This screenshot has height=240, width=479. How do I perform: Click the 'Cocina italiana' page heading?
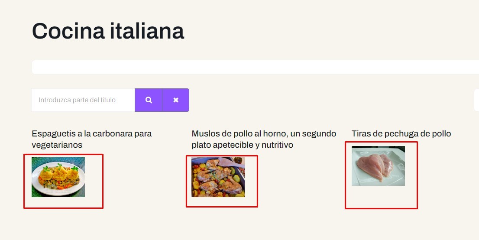coord(108,31)
